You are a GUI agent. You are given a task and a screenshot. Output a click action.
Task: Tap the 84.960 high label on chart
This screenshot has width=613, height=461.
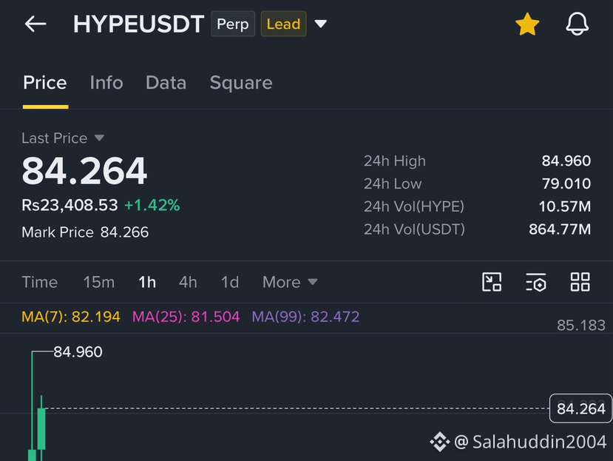point(78,351)
